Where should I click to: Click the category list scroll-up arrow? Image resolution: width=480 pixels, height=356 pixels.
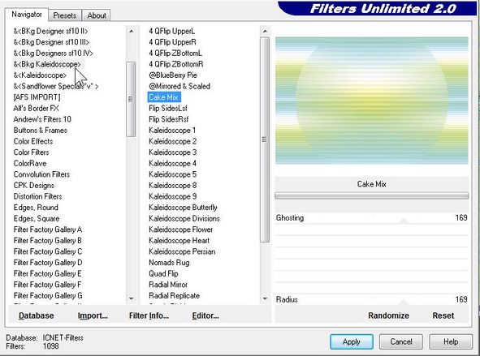tap(131, 31)
